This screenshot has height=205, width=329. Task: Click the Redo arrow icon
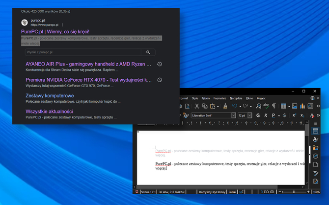[246, 106]
